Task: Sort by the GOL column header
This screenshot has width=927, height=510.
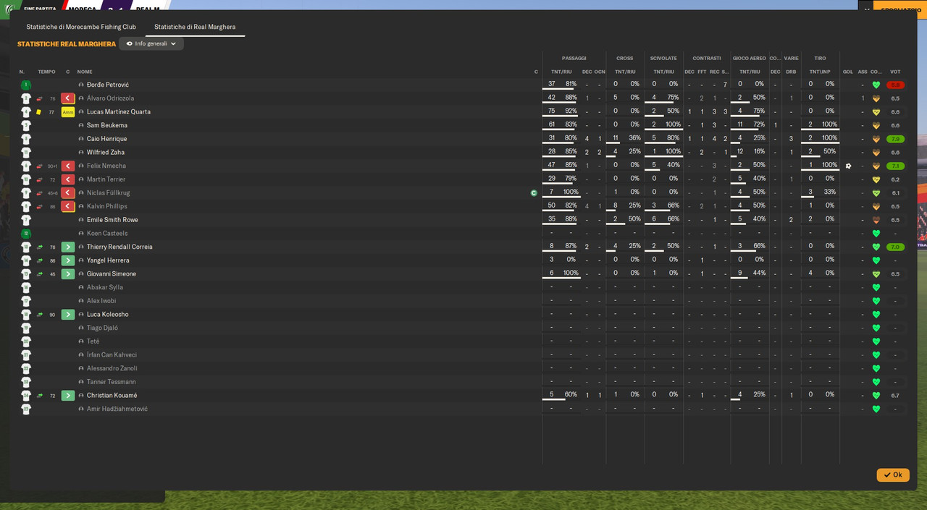Action: click(848, 72)
